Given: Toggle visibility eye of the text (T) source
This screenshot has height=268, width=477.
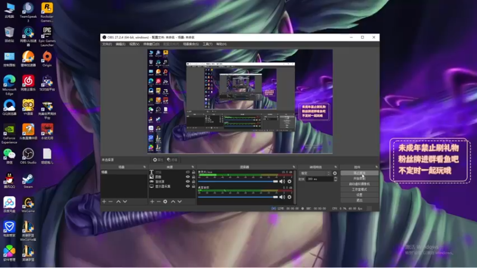Looking at the screenshot, I should (x=188, y=172).
